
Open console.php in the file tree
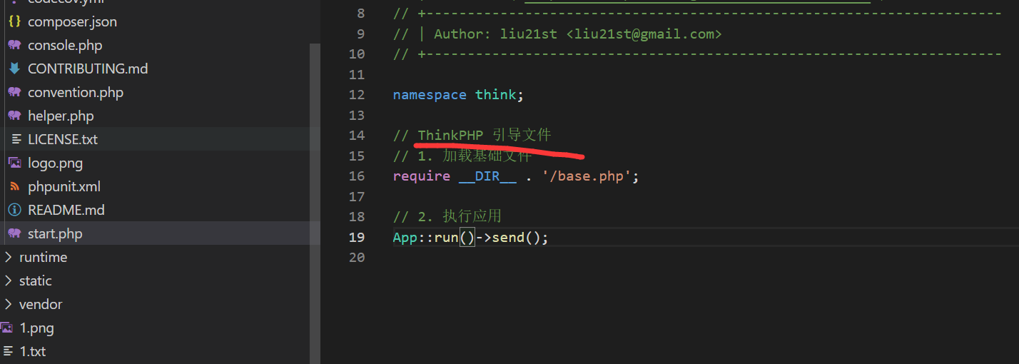point(65,45)
